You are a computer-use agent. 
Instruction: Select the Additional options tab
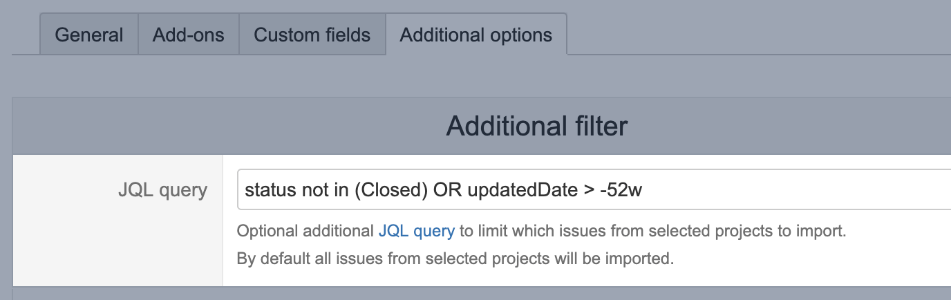tap(476, 35)
